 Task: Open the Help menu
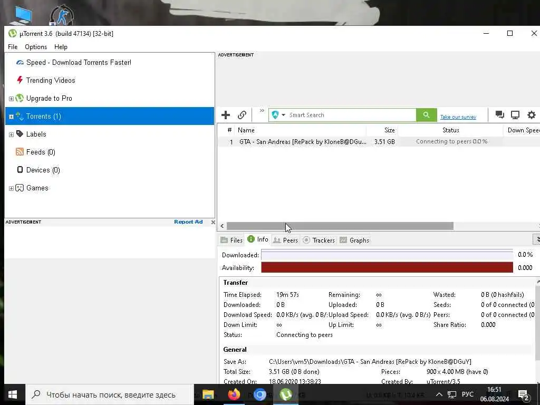tap(61, 47)
